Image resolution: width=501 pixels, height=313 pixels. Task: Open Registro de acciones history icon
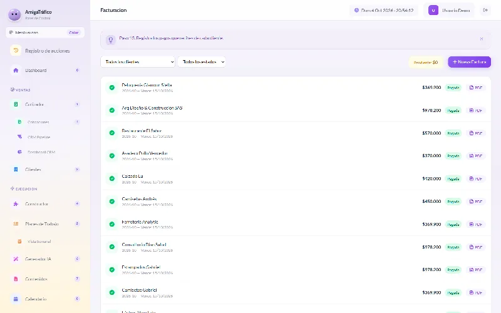(x=16, y=51)
